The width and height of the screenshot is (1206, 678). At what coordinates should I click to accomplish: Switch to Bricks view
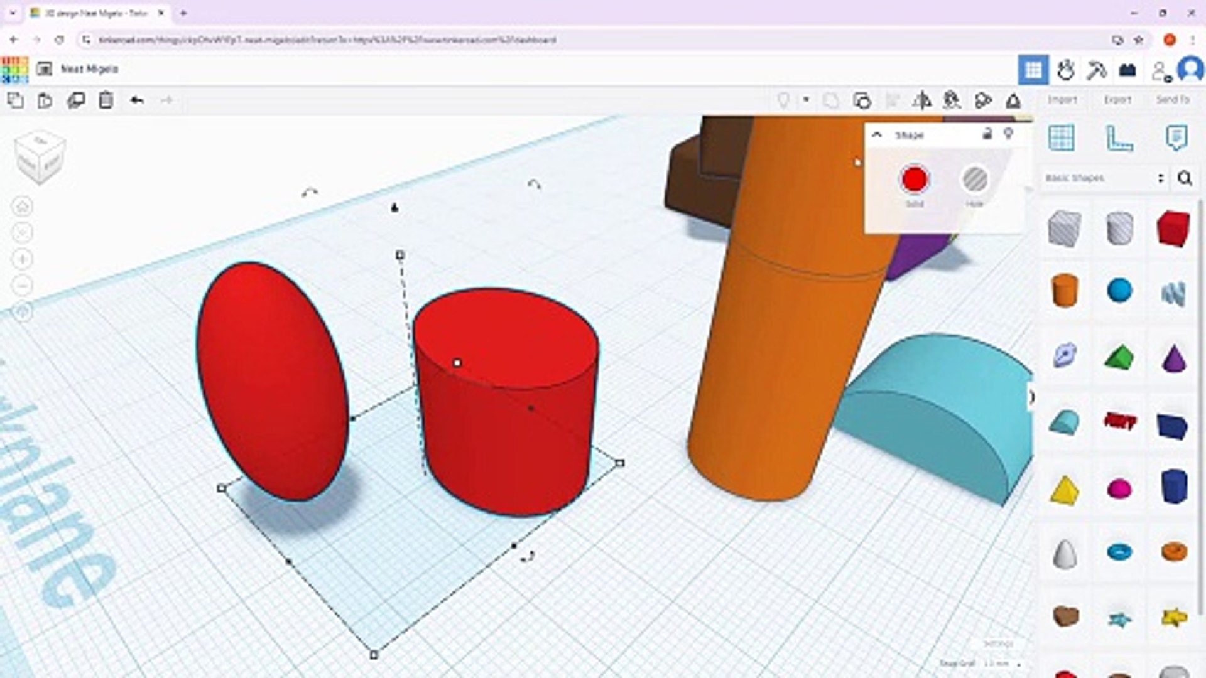click(x=1127, y=70)
